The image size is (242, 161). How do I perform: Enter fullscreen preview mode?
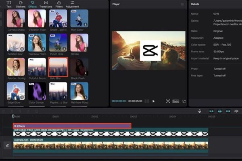pos(184,101)
